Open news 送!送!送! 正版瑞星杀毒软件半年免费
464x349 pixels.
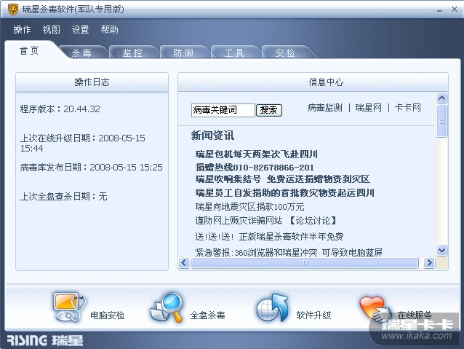point(269,236)
